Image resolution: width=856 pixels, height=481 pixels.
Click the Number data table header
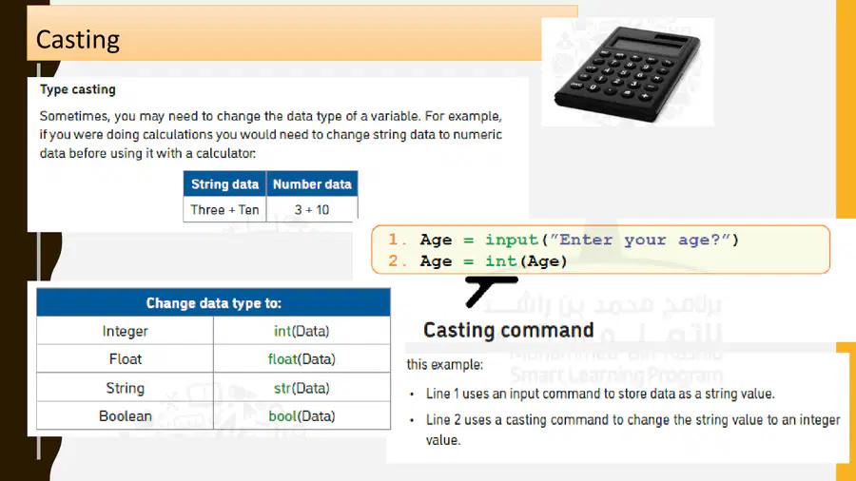(x=312, y=183)
